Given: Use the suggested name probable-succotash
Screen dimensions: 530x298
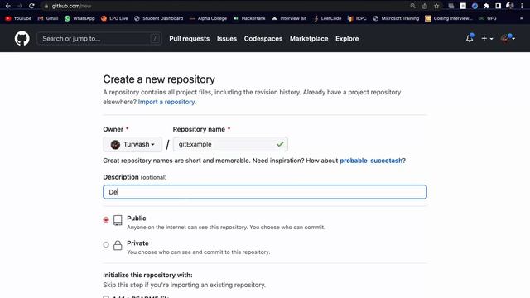Looking at the screenshot, I should pos(371,161).
